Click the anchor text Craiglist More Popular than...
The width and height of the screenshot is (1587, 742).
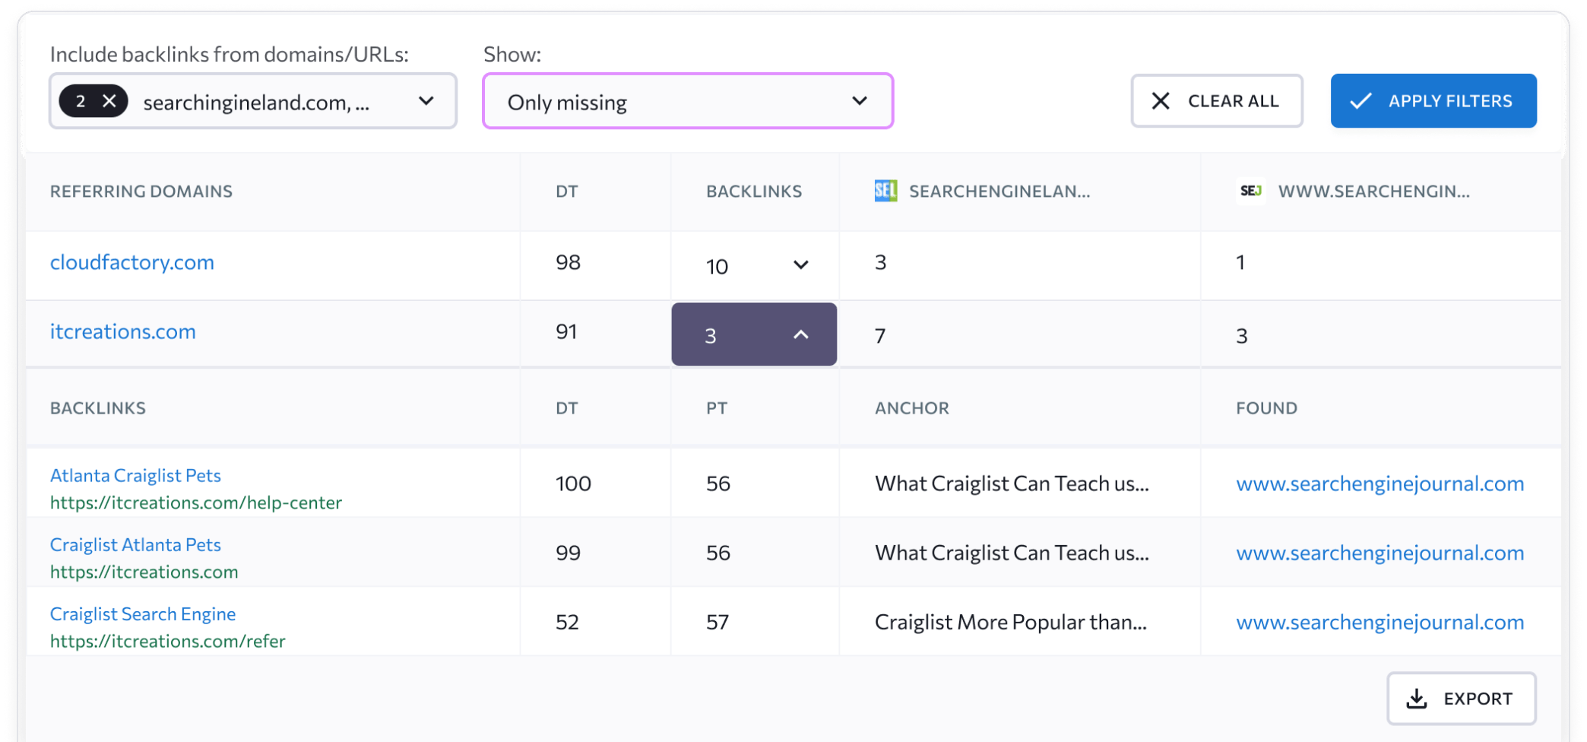(x=1011, y=622)
